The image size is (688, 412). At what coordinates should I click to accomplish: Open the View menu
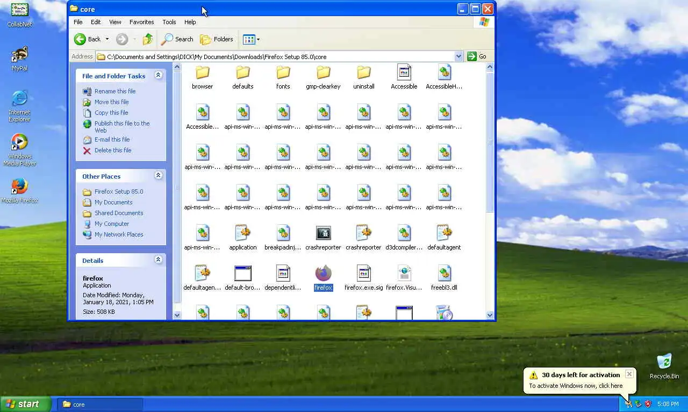[115, 22]
